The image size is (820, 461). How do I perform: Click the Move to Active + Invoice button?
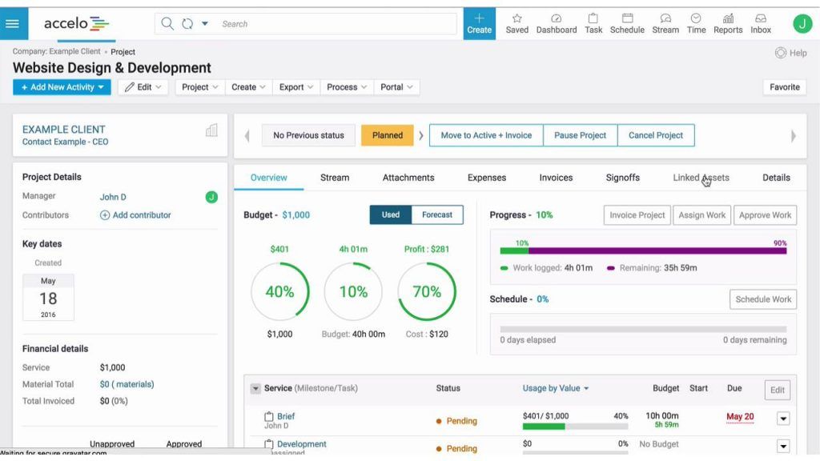pos(485,135)
